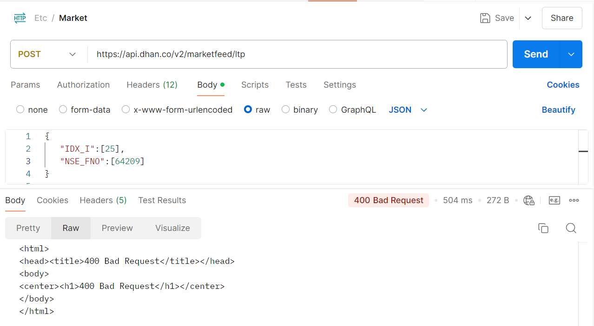Open the Scripts tab
This screenshot has width=594, height=326.
point(255,85)
